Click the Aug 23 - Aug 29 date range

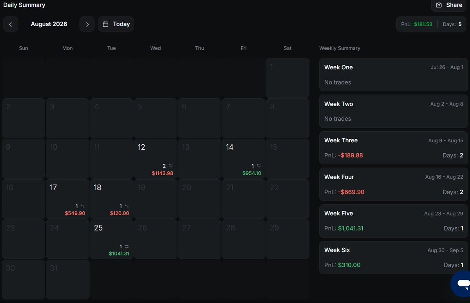444,214
